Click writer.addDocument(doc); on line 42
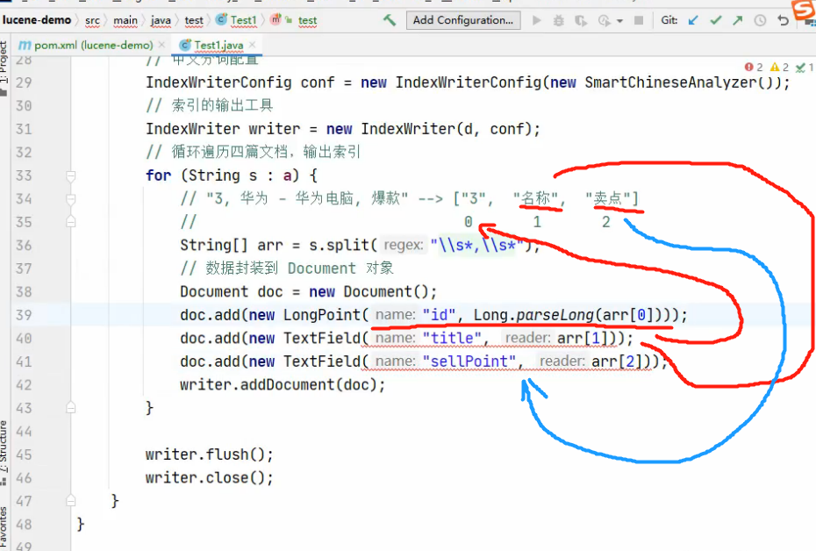Image resolution: width=816 pixels, height=551 pixels. click(283, 384)
